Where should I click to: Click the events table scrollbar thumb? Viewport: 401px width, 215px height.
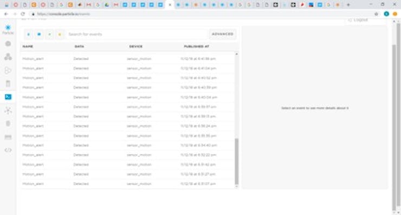(237, 161)
